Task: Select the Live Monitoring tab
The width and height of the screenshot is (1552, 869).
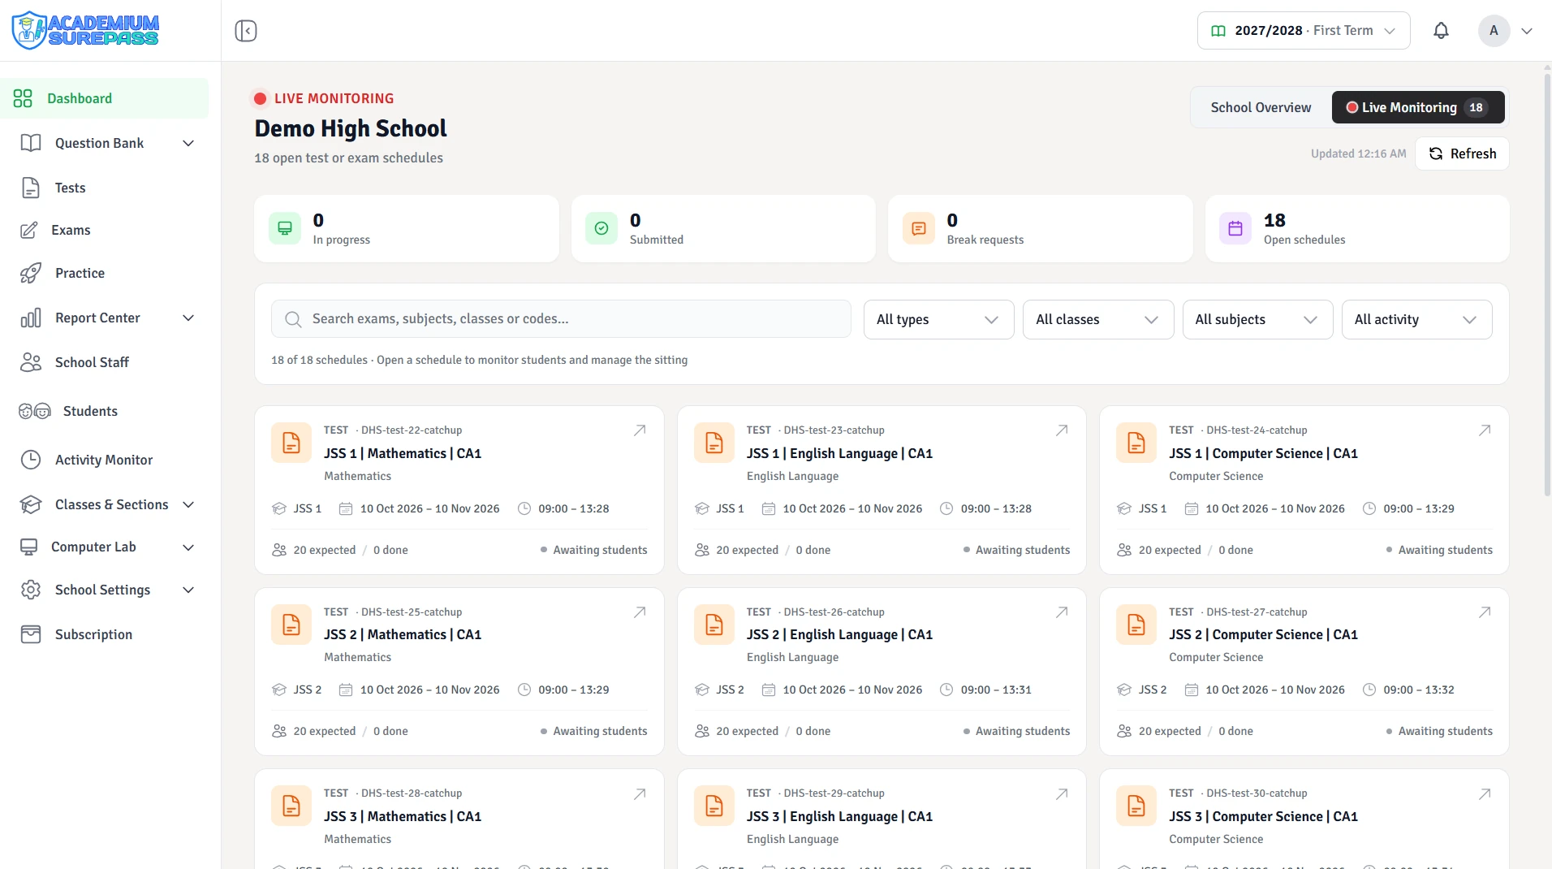Action: (x=1417, y=107)
